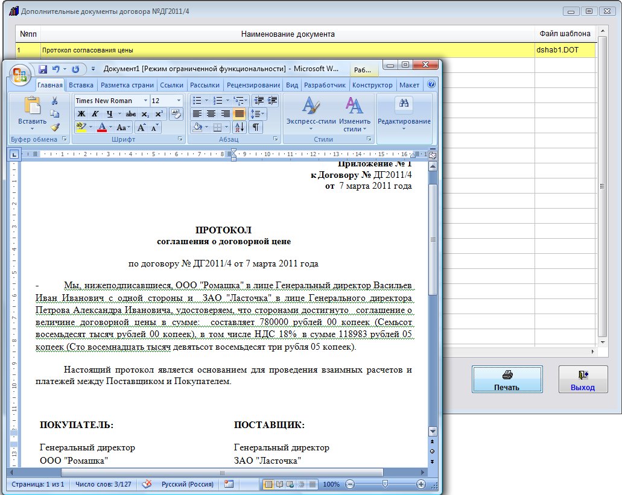
Task: Open line spacing dropdown
Action: pos(258,114)
